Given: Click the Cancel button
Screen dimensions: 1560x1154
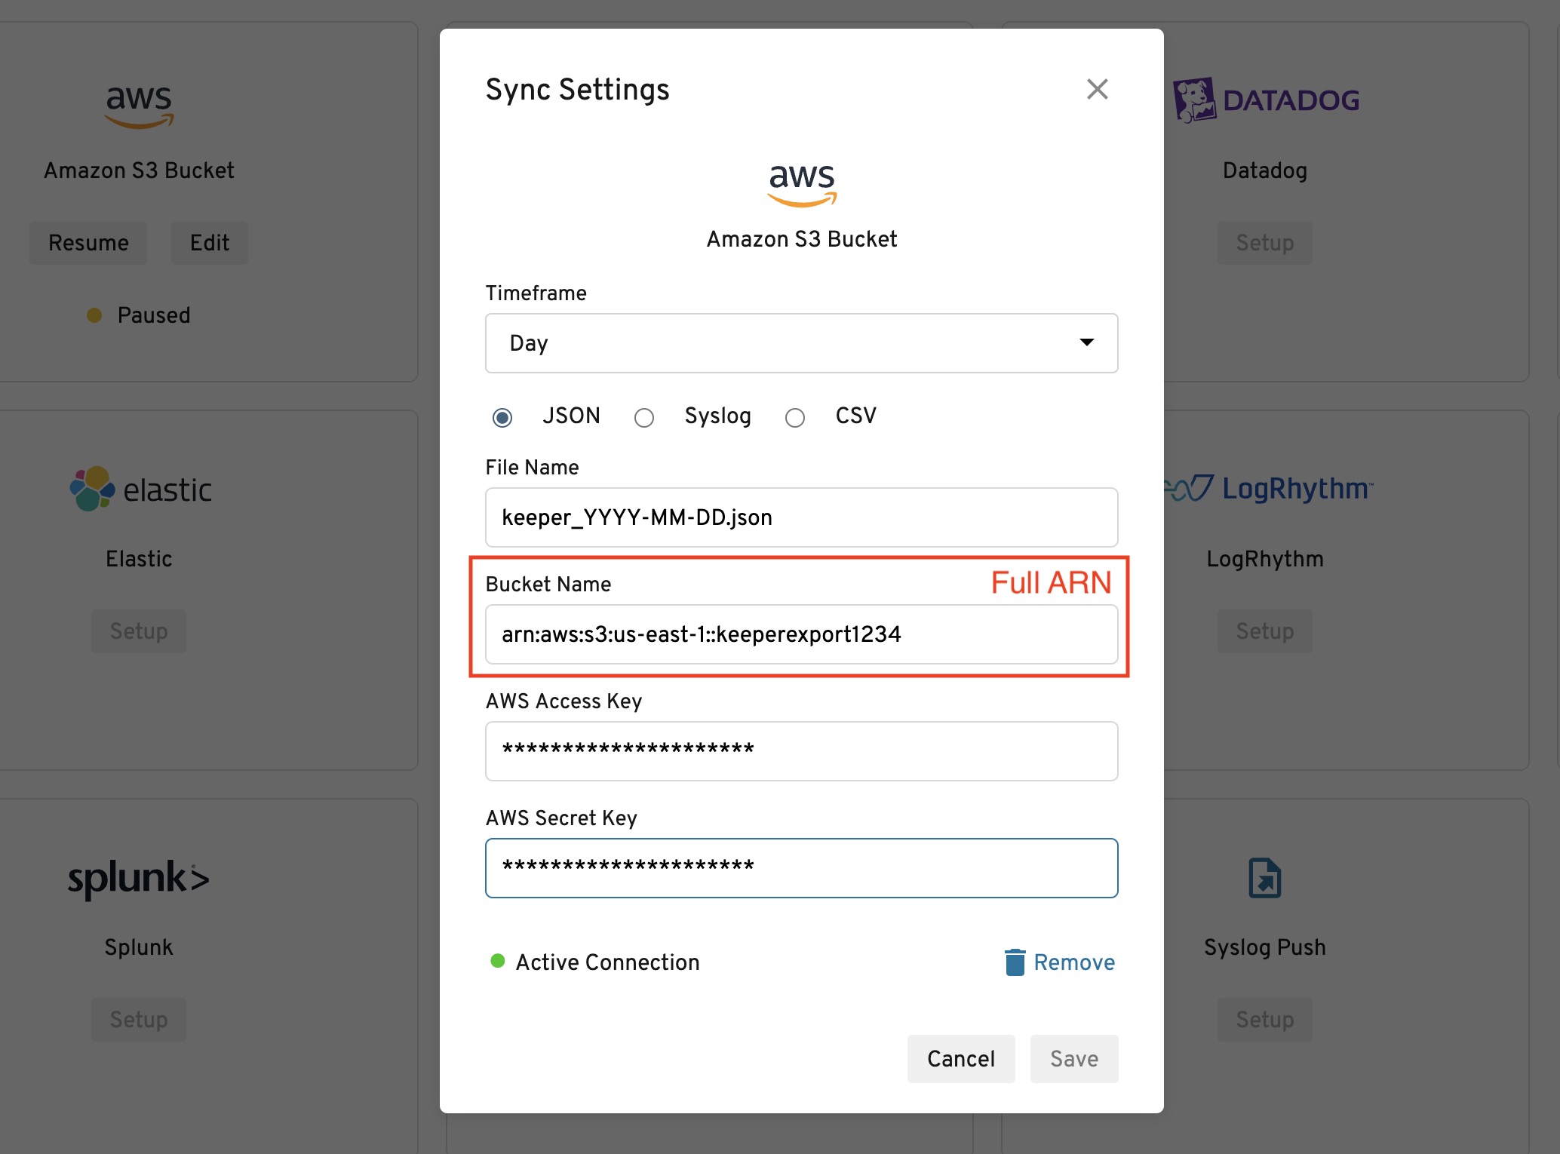Looking at the screenshot, I should click(x=960, y=1058).
